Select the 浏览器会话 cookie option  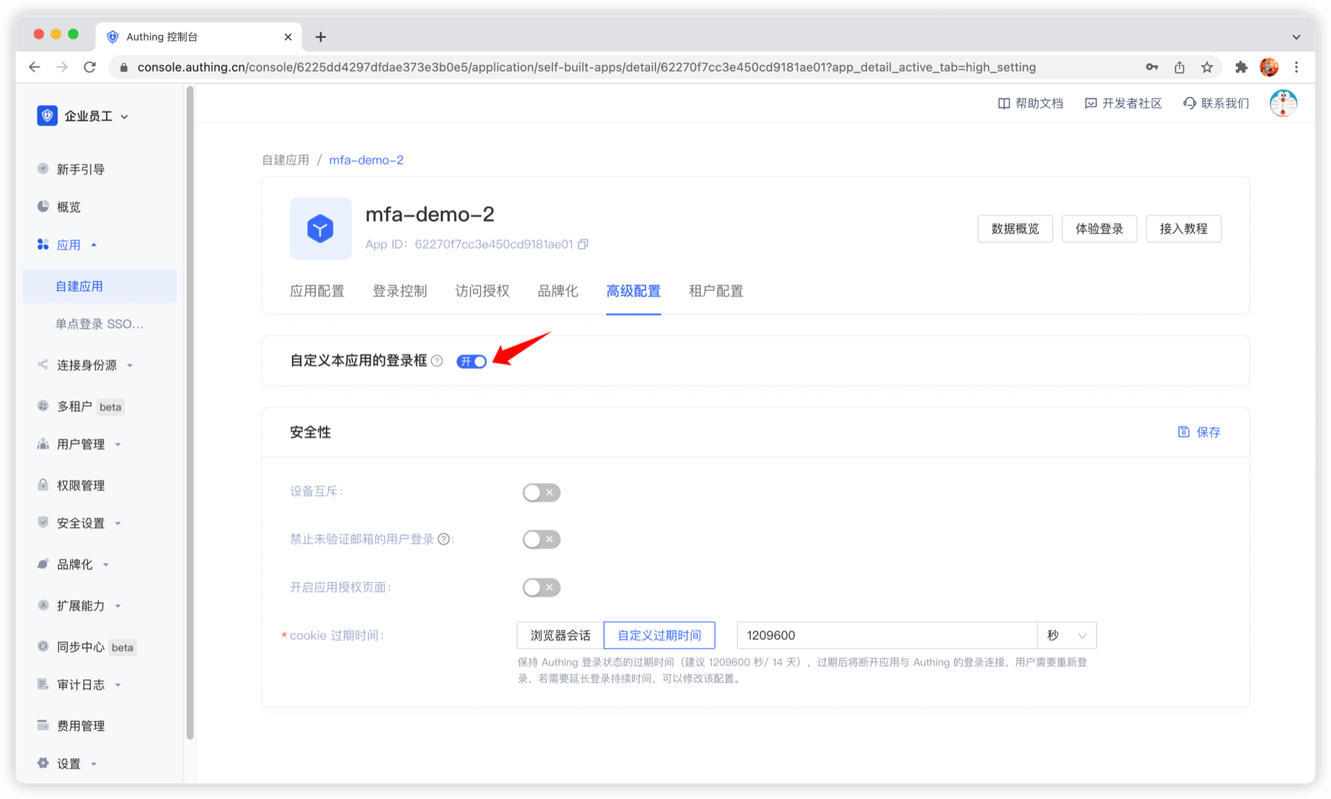(560, 635)
